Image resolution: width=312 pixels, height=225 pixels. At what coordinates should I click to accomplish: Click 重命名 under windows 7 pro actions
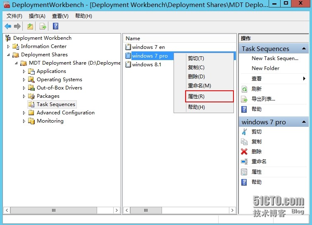tap(259, 161)
